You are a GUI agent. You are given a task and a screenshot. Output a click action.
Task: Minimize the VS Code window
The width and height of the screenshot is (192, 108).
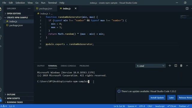[x=177, y=3]
